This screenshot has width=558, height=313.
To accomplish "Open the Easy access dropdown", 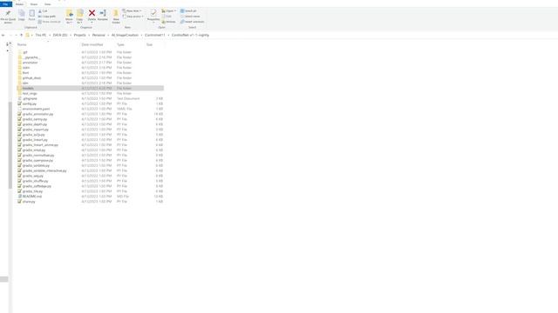I will point(133,17).
